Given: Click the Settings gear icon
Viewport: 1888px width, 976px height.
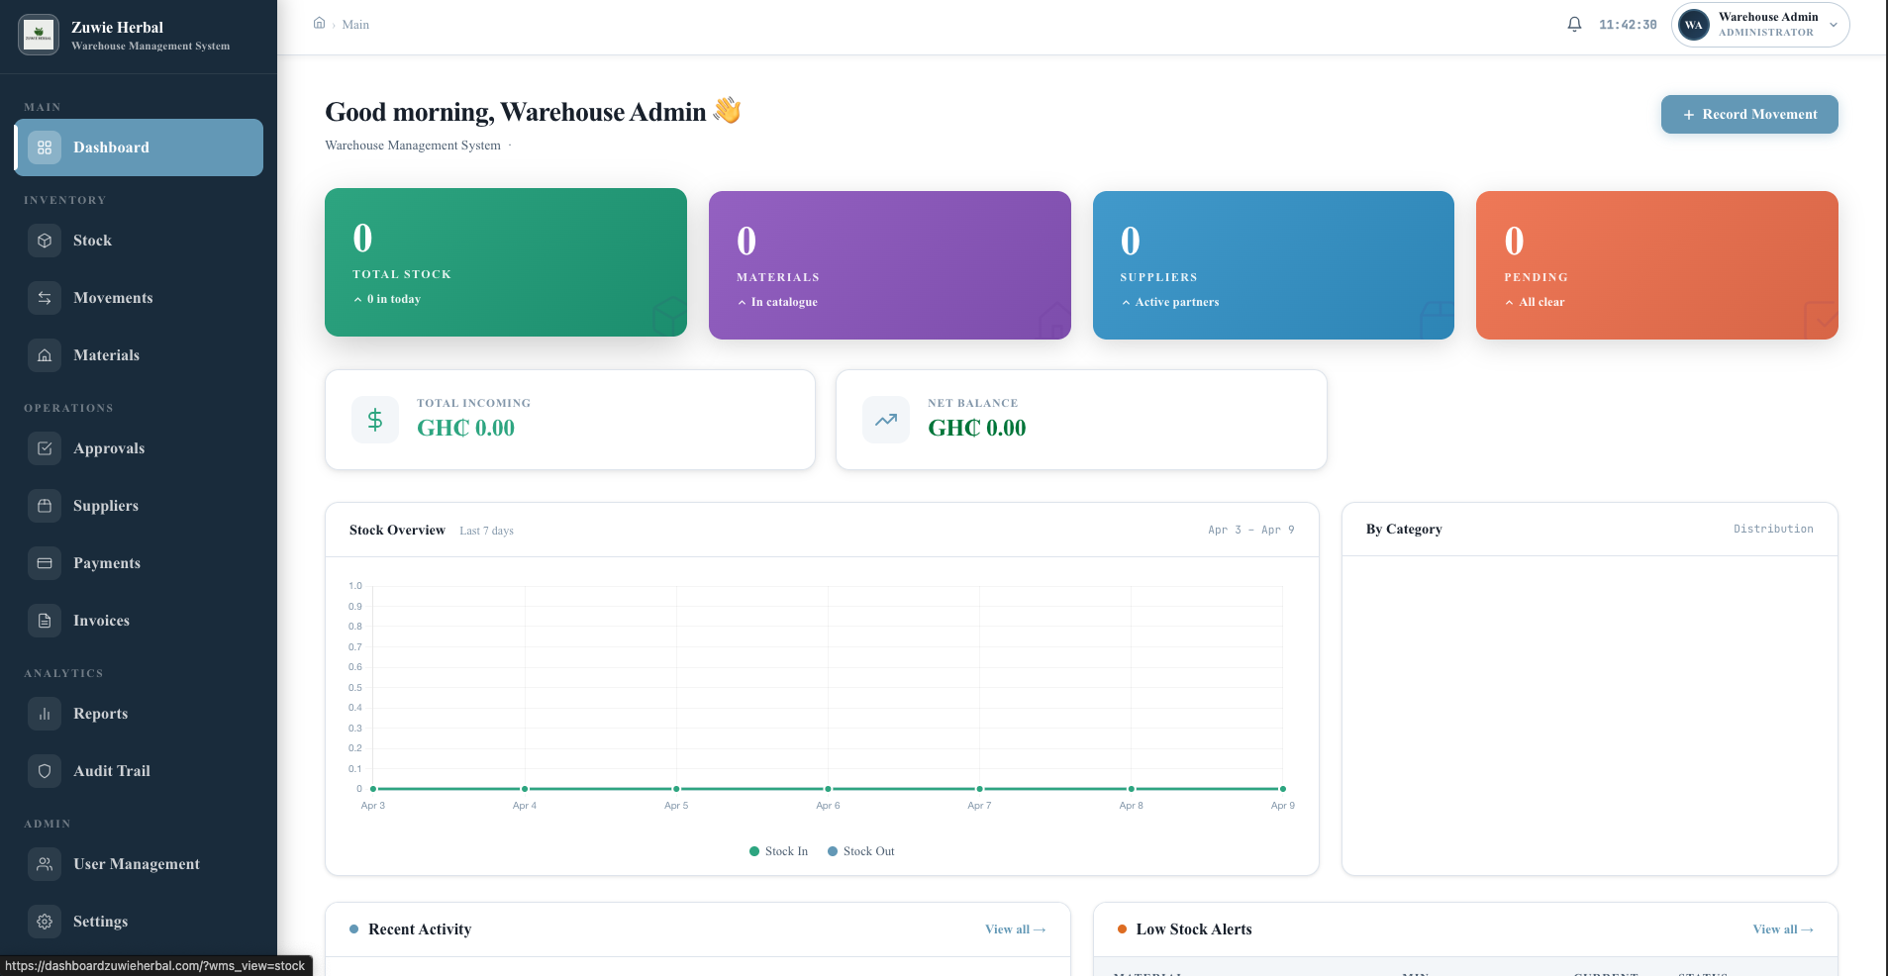Looking at the screenshot, I should pos(45,922).
